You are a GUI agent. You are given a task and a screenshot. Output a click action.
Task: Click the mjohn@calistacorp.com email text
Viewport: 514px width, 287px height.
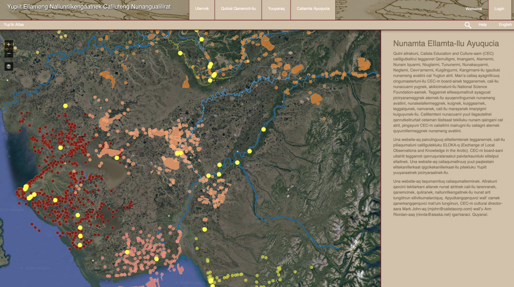click(x=450, y=209)
